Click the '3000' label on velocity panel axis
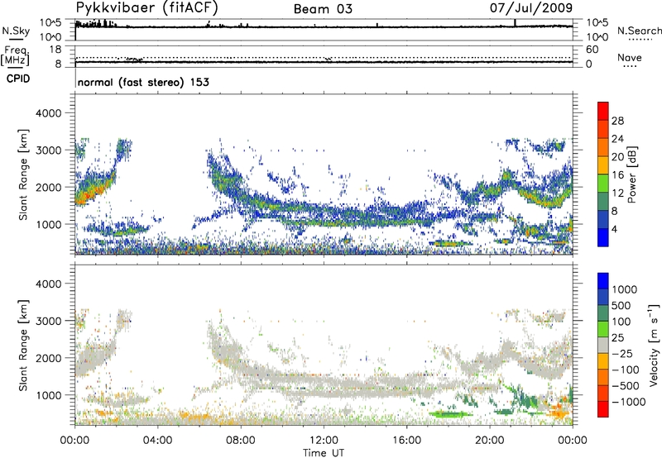This screenshot has height=458, width=662. (x=49, y=321)
